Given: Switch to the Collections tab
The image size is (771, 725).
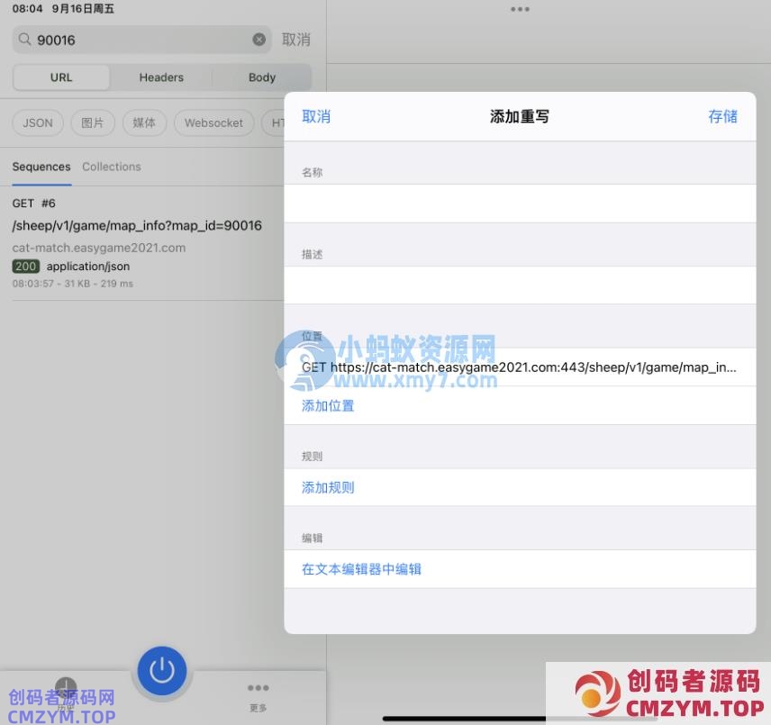Looking at the screenshot, I should (112, 167).
